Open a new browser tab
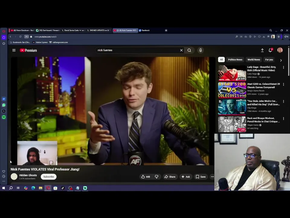The width and height of the screenshot is (290, 218). point(166,30)
